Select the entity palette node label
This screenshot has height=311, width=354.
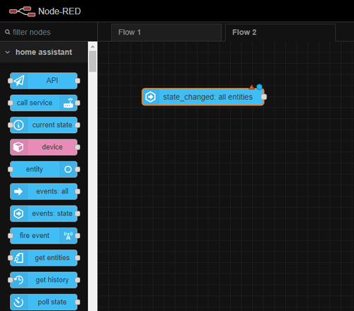[35, 169]
